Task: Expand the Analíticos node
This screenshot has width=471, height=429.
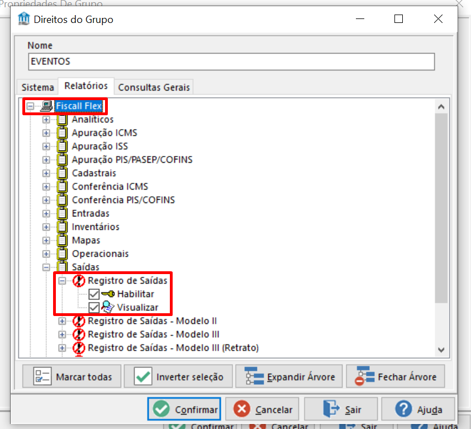Action: point(46,120)
